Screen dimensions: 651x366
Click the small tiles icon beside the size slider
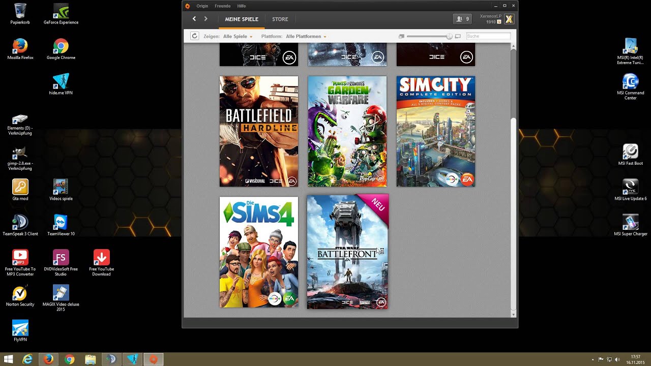tap(401, 36)
